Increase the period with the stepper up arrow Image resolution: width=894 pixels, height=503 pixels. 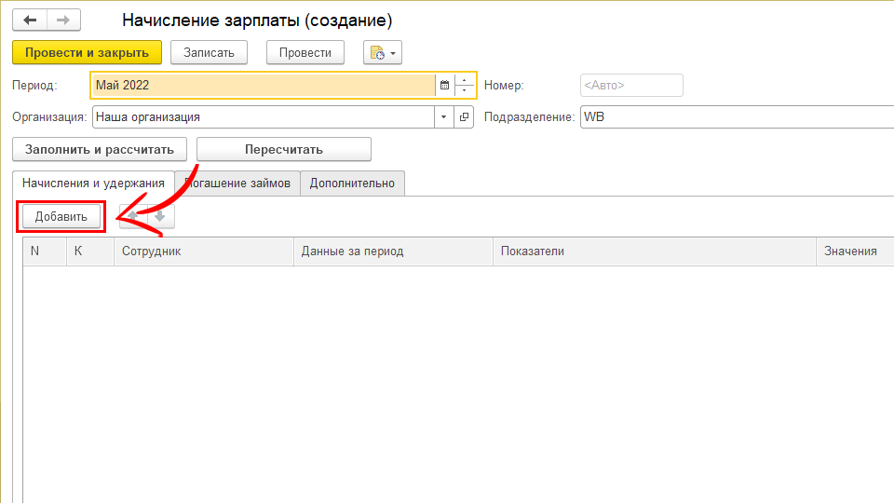[465, 80]
